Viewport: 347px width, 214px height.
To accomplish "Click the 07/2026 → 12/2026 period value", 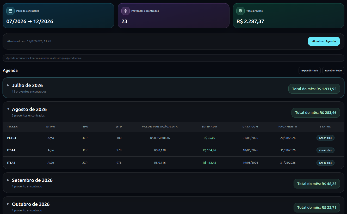I will coord(30,21).
